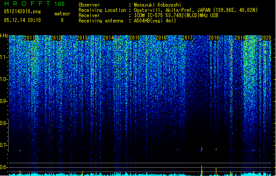Click the kHz axis unit label
276x176 pixels.
point(4,36)
